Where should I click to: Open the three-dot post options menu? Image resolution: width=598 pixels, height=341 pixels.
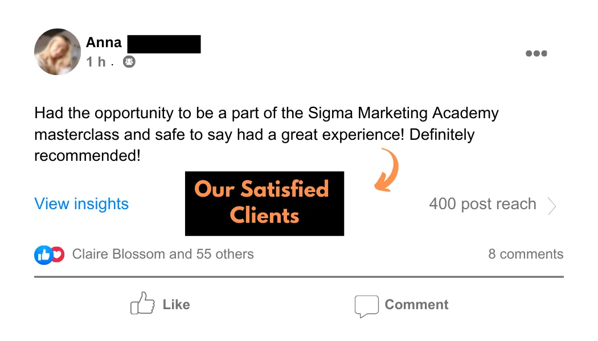coord(536,53)
